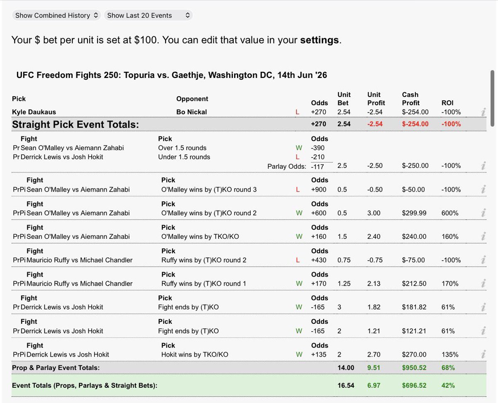Expand Show Last 20 Events dropdown

[x=148, y=15]
